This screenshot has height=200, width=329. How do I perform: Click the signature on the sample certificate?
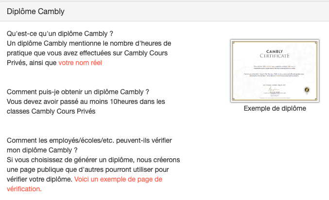274,90
